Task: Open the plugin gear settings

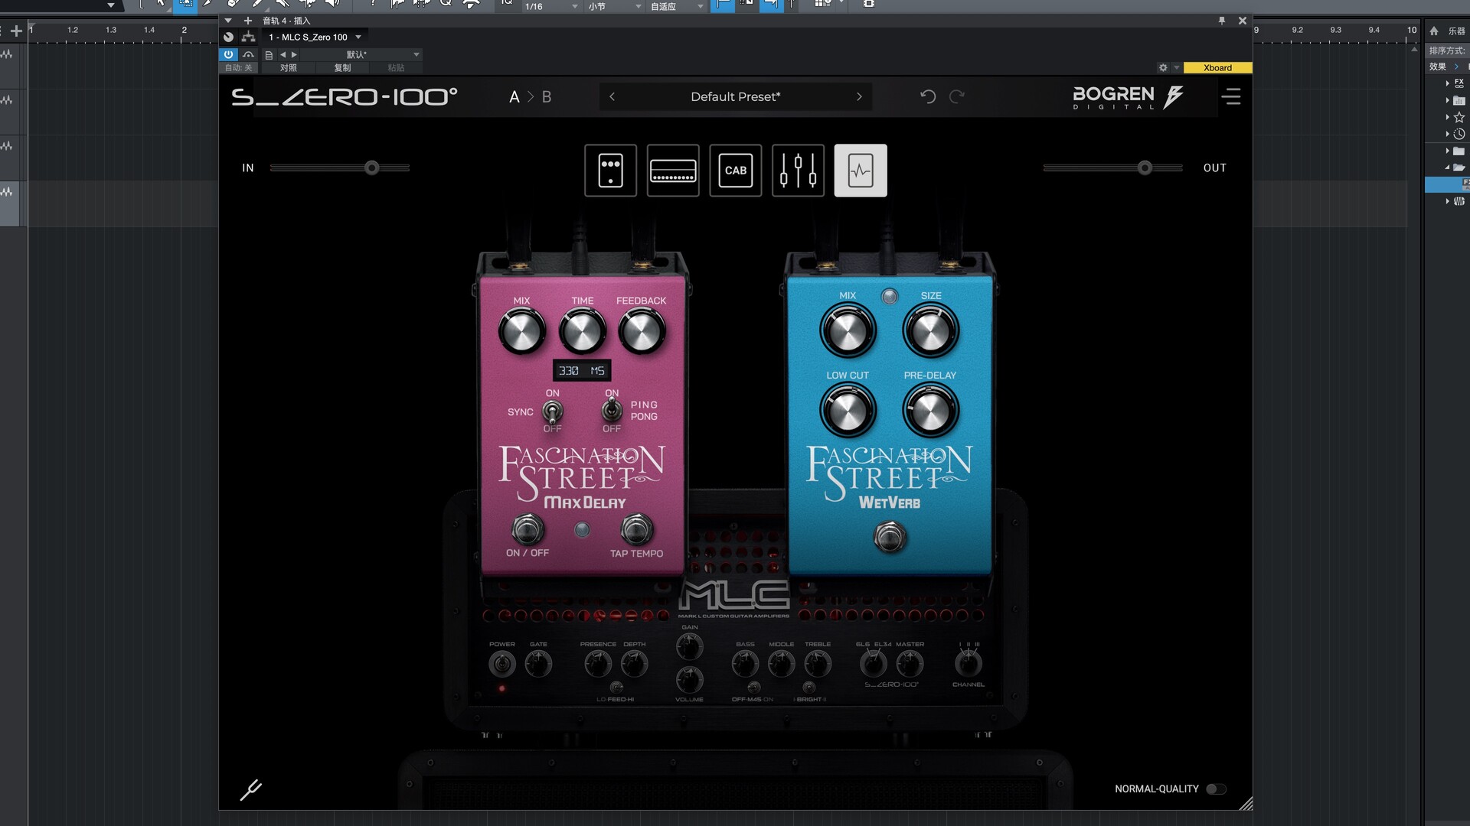Action: click(1163, 67)
